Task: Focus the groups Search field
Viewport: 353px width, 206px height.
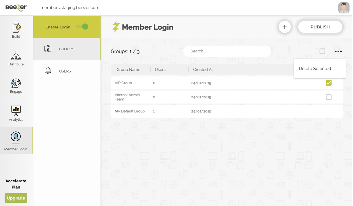Action: click(227, 51)
